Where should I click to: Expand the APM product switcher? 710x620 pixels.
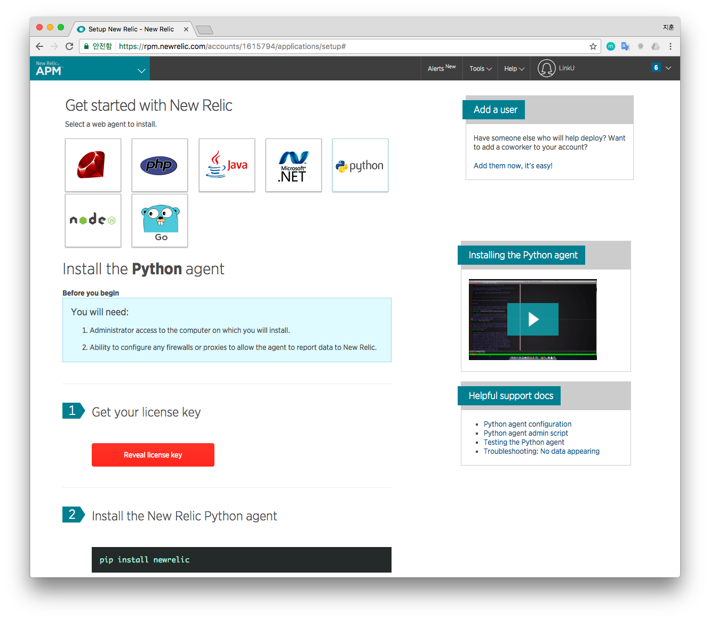141,70
